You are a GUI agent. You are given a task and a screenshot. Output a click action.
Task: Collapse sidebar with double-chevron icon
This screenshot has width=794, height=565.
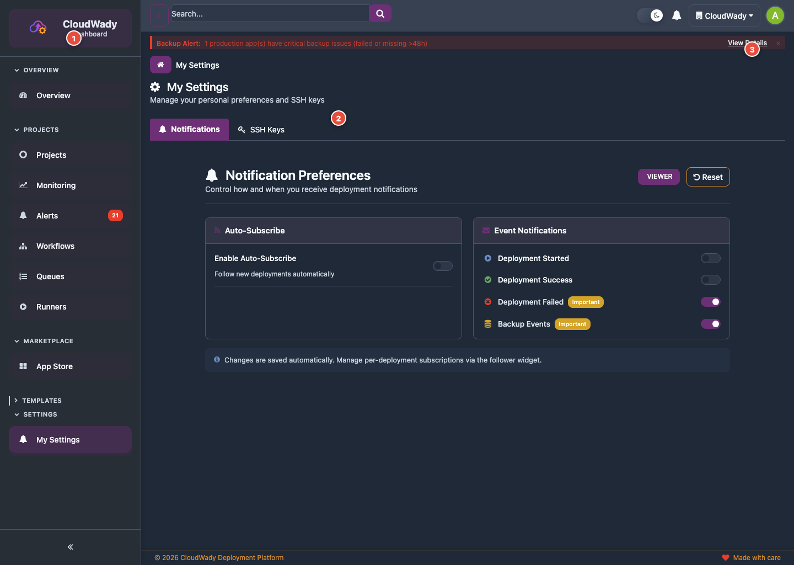pyautogui.click(x=70, y=547)
